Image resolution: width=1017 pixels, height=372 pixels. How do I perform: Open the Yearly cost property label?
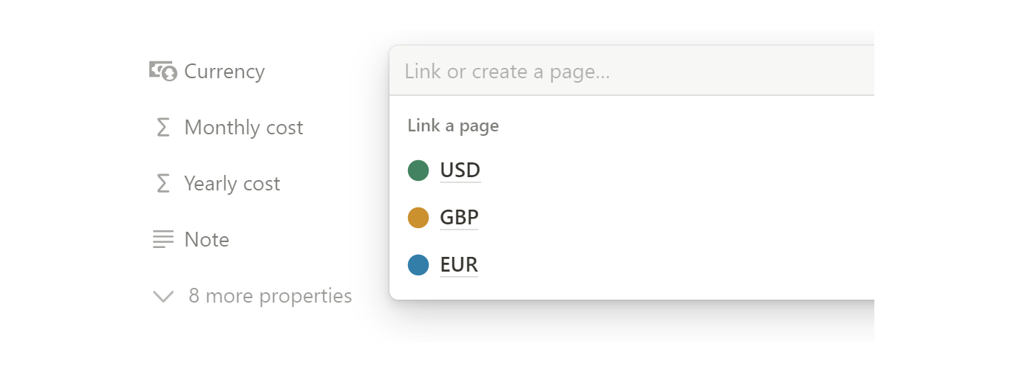[x=232, y=184]
